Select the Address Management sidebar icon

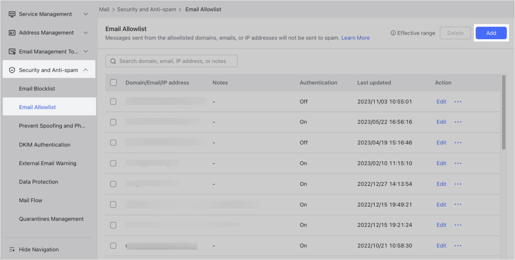tap(12, 32)
